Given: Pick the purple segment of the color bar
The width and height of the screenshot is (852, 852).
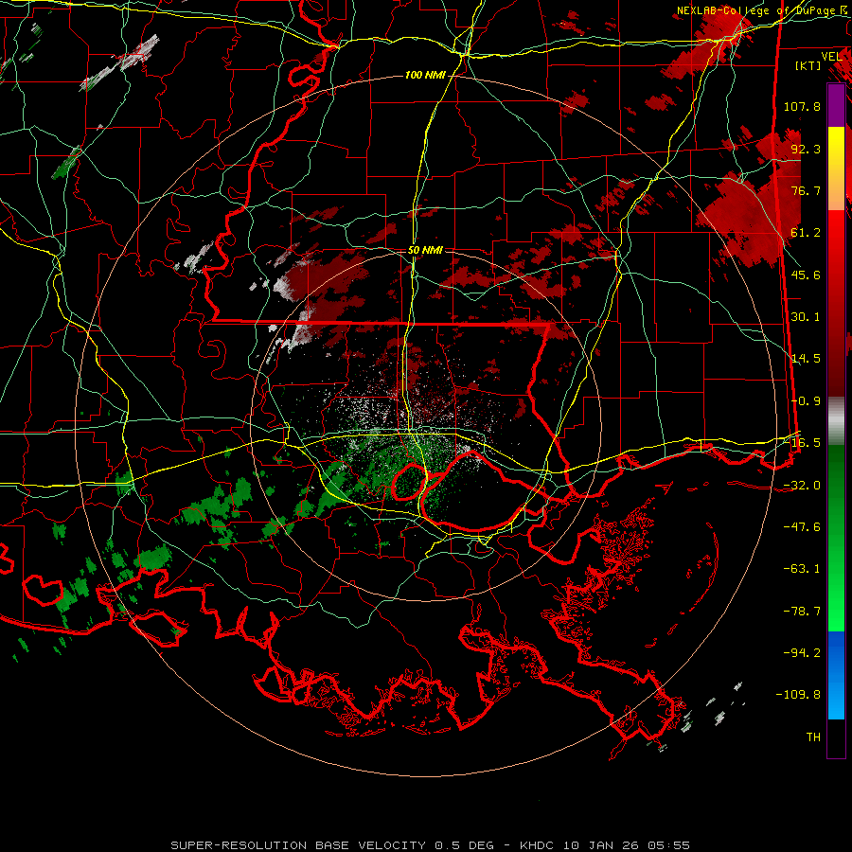Looking at the screenshot, I should pos(836,105).
